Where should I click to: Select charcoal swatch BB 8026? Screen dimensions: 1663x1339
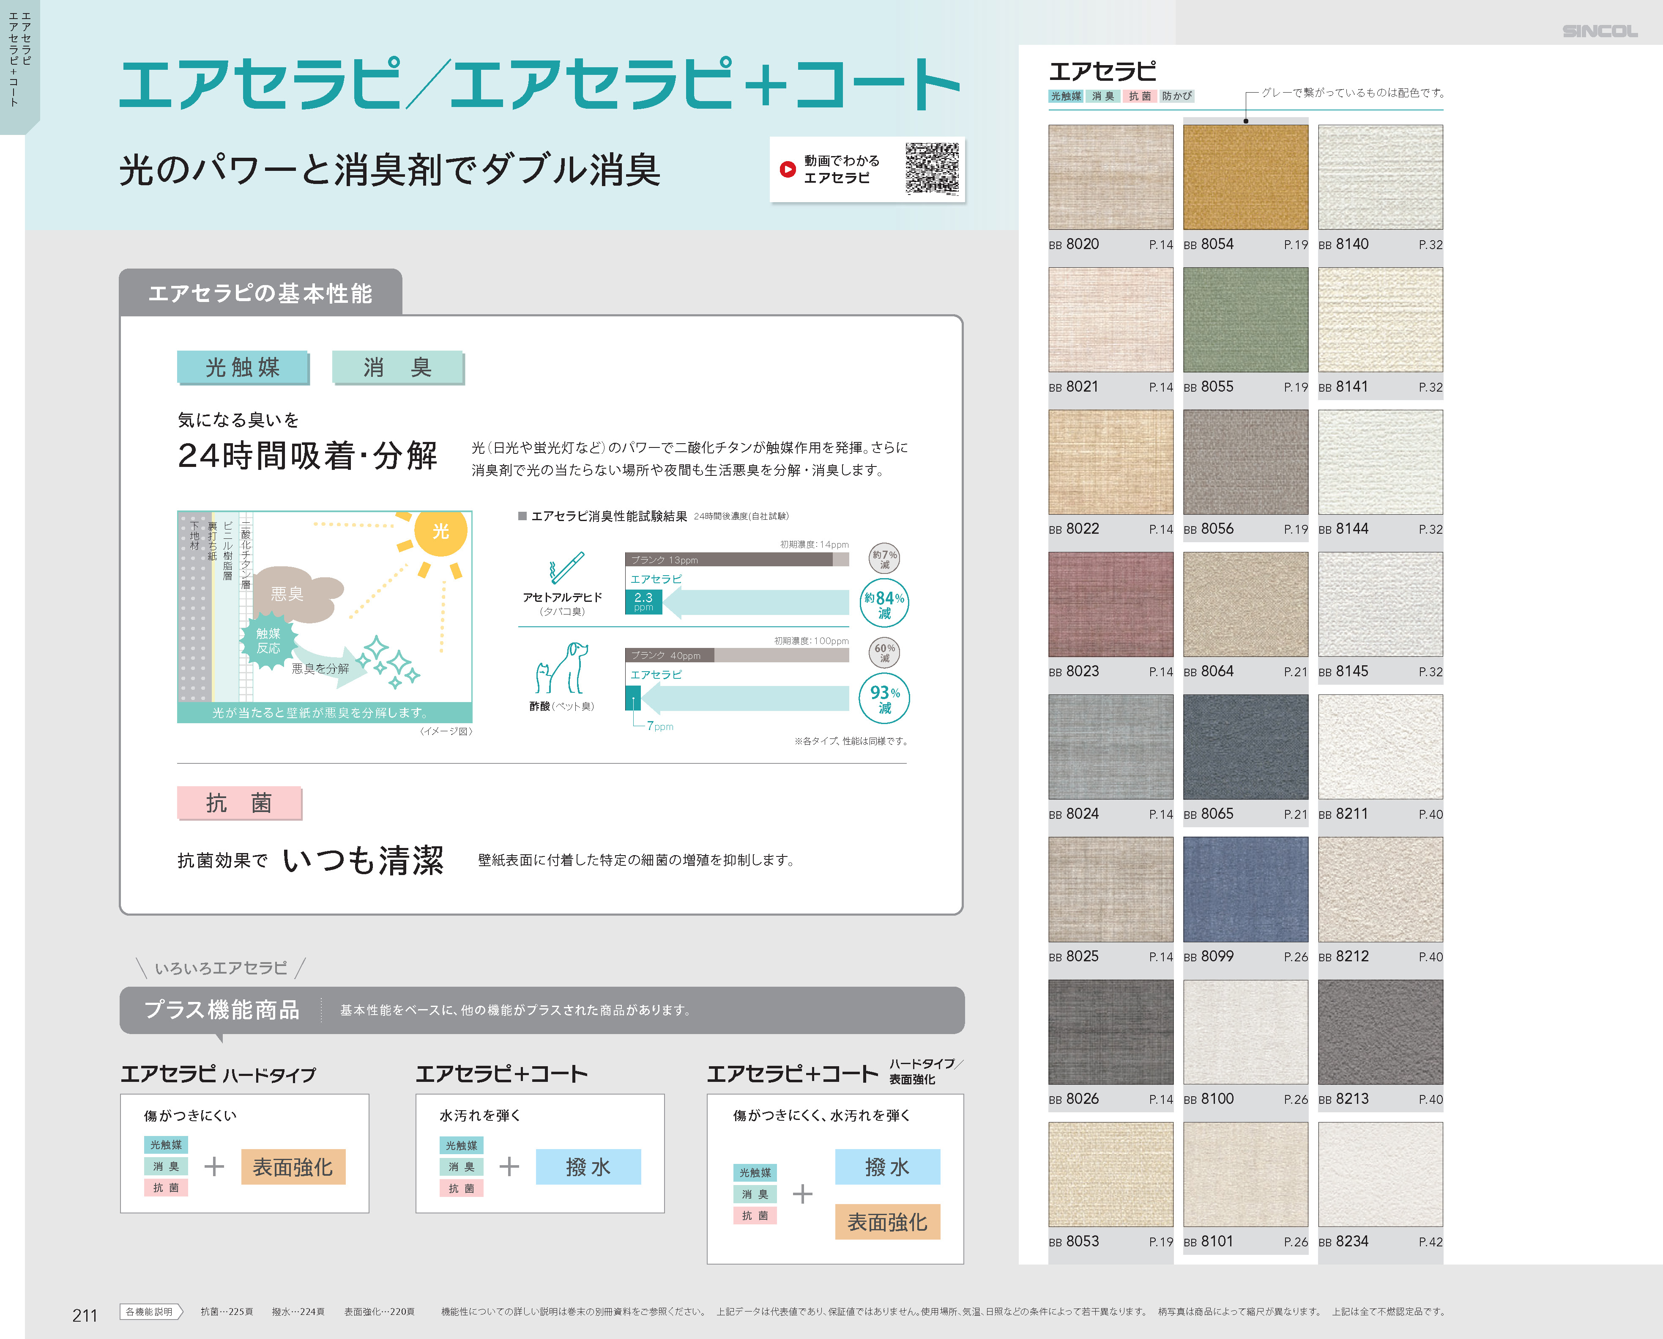click(1110, 1032)
